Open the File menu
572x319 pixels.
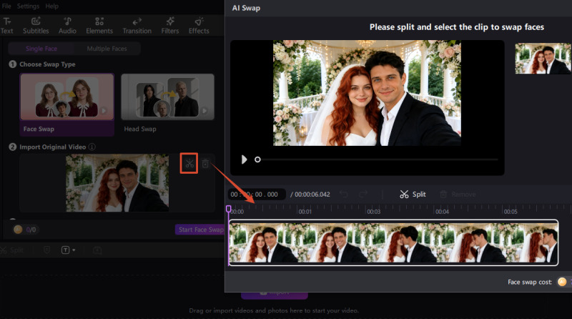(6, 6)
